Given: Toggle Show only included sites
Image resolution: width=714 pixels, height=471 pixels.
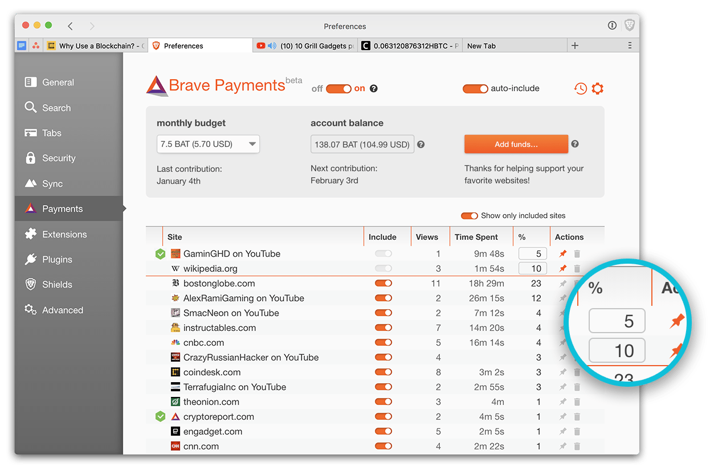Looking at the screenshot, I should [470, 215].
